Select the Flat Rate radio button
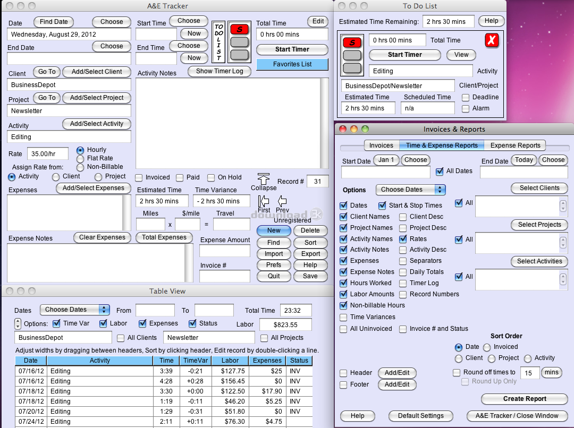Image resolution: width=574 pixels, height=428 pixels. coord(80,158)
